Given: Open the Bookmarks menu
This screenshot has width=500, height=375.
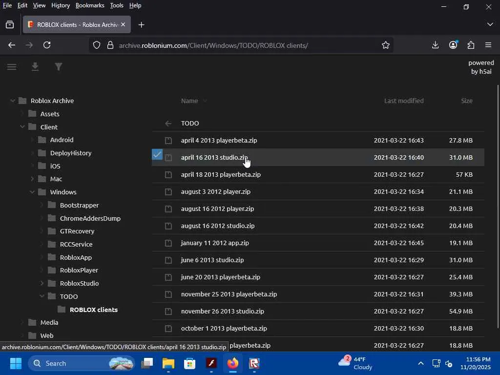Looking at the screenshot, I should [x=90, y=5].
